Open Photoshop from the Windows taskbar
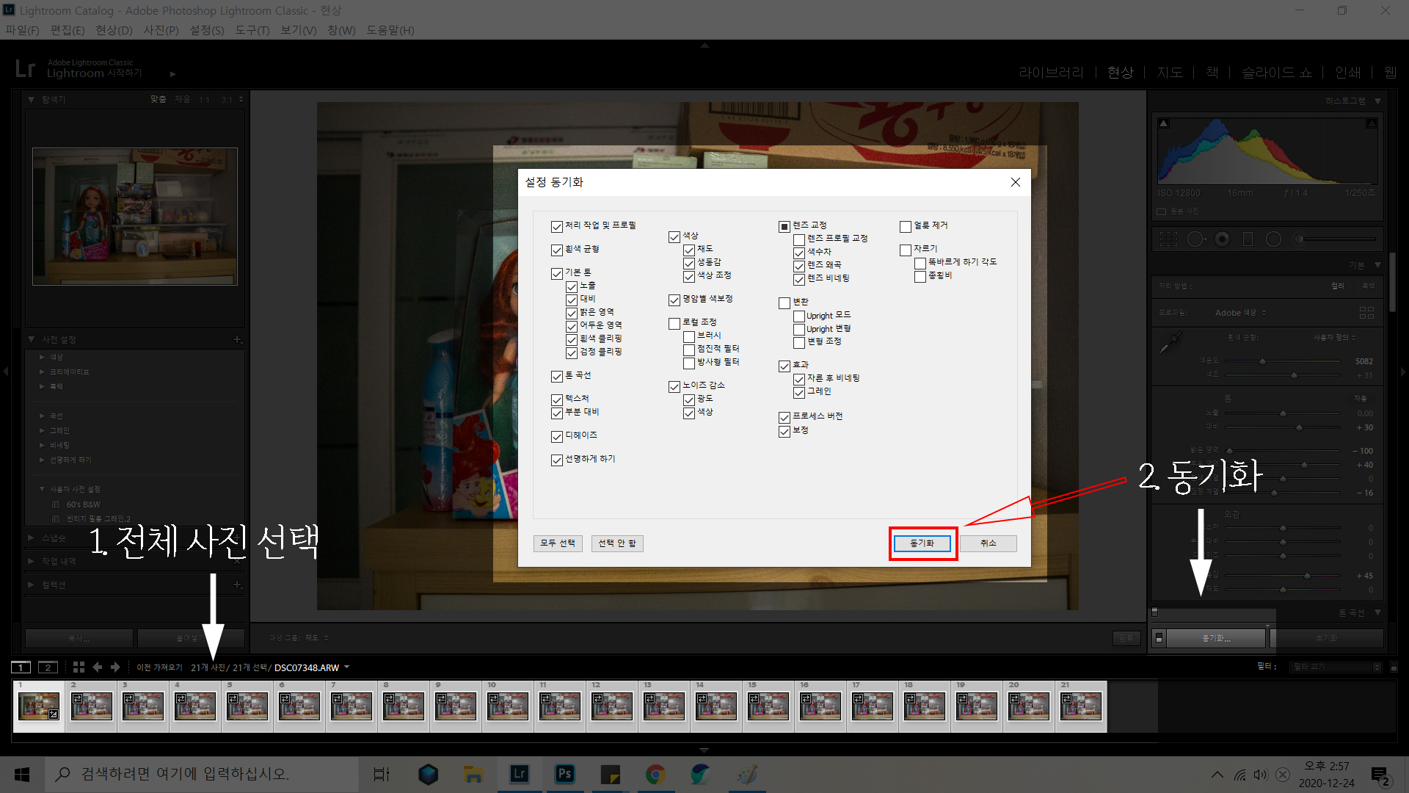 (564, 774)
